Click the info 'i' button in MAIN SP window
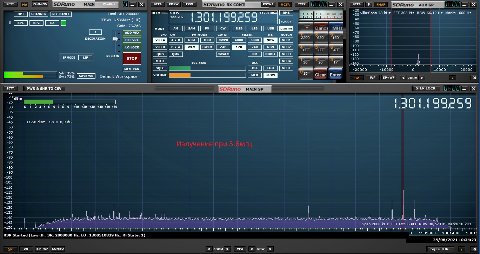The image size is (480, 254). (462, 249)
